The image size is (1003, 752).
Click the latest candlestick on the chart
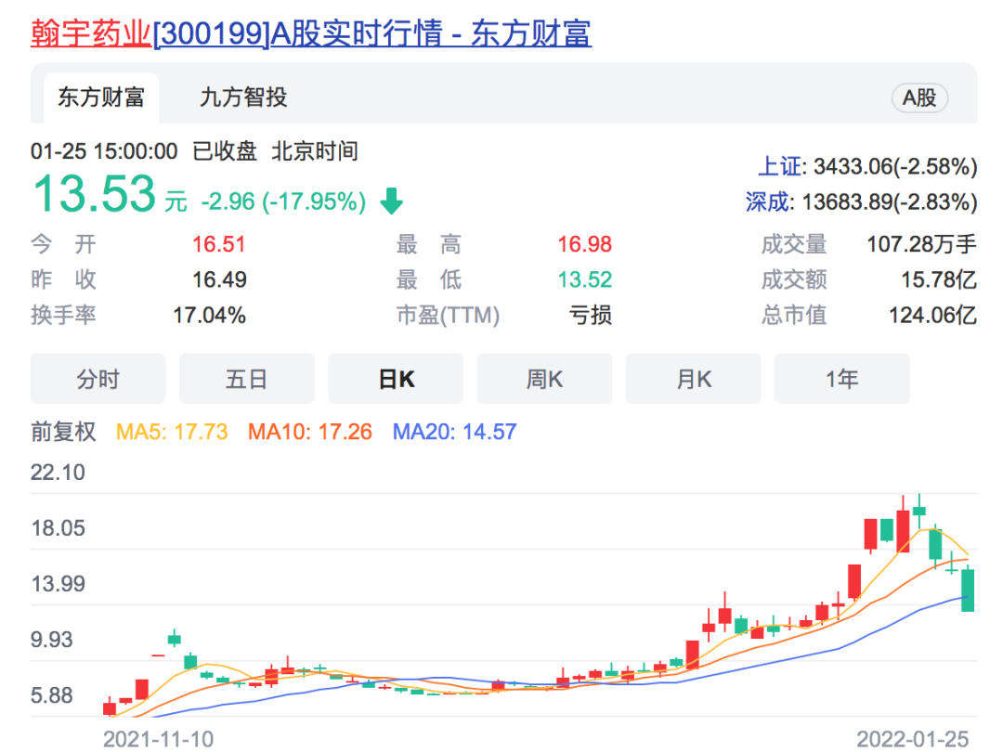967,590
